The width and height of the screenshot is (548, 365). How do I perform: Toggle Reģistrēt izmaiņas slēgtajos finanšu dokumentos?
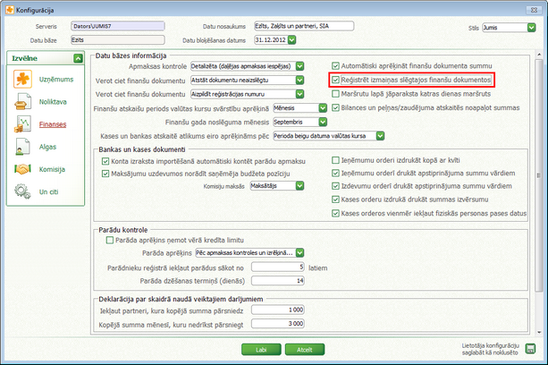click(335, 80)
